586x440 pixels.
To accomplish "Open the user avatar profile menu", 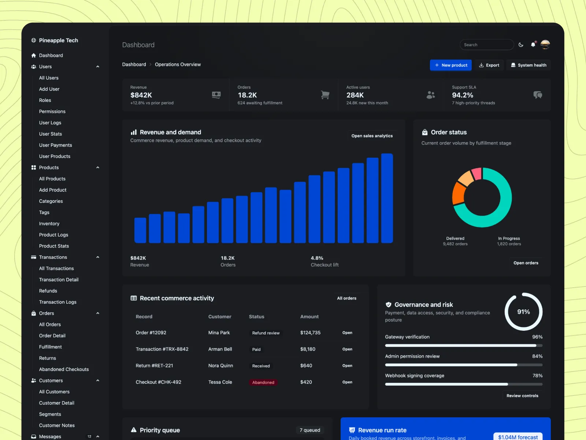I will tap(545, 45).
